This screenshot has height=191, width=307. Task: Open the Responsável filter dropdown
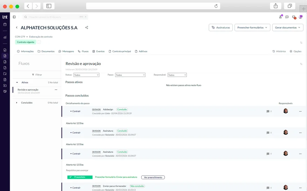click(177, 75)
